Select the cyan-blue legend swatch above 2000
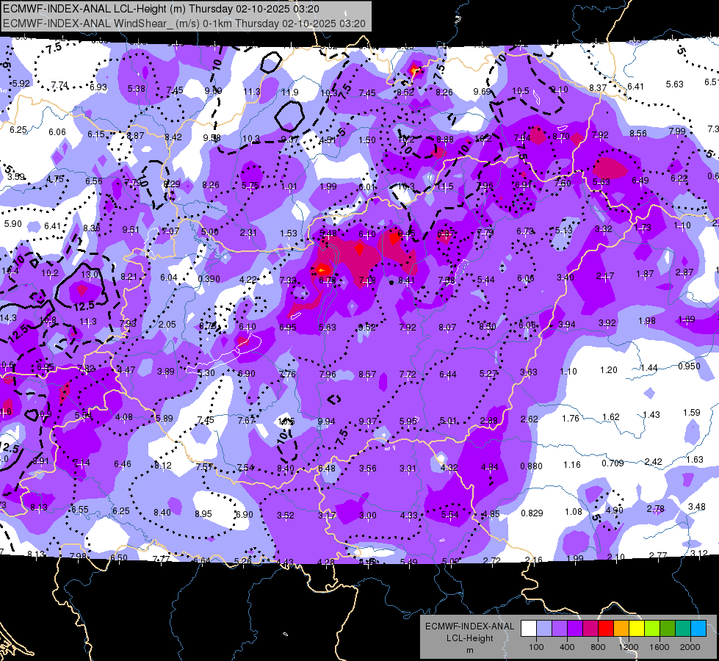This screenshot has width=719, height=661. [698, 629]
